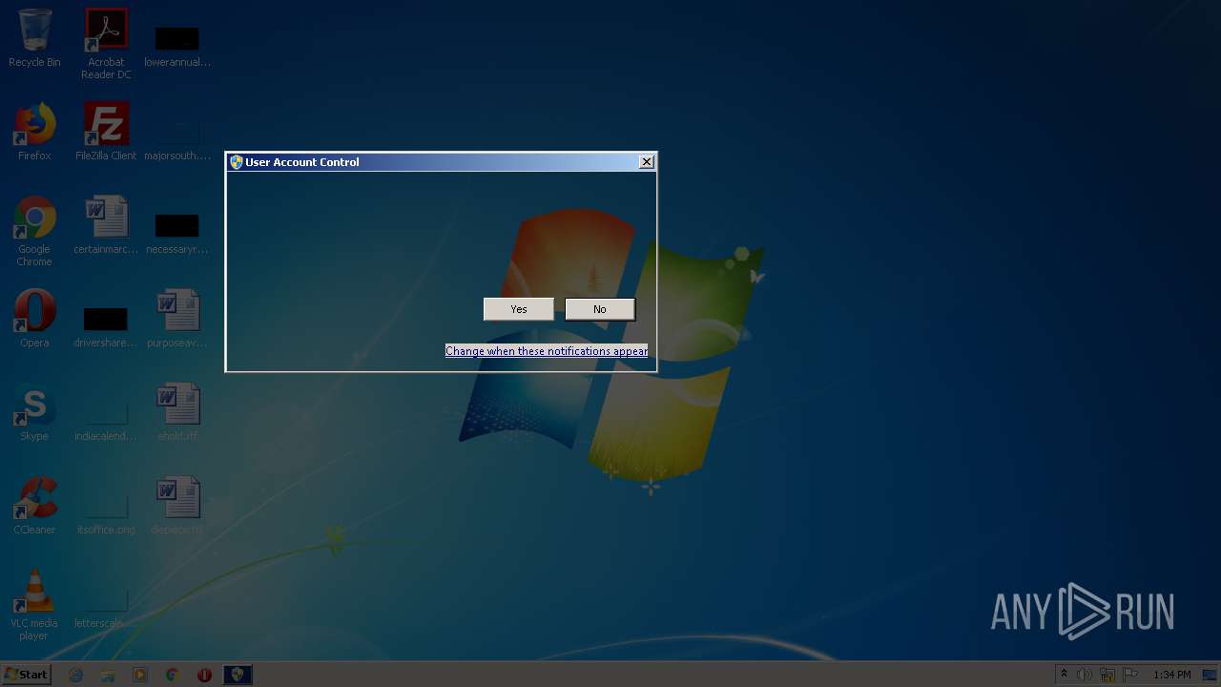Select the Google Chrome desktop shortcut
This screenshot has height=687, width=1221.
(34, 231)
